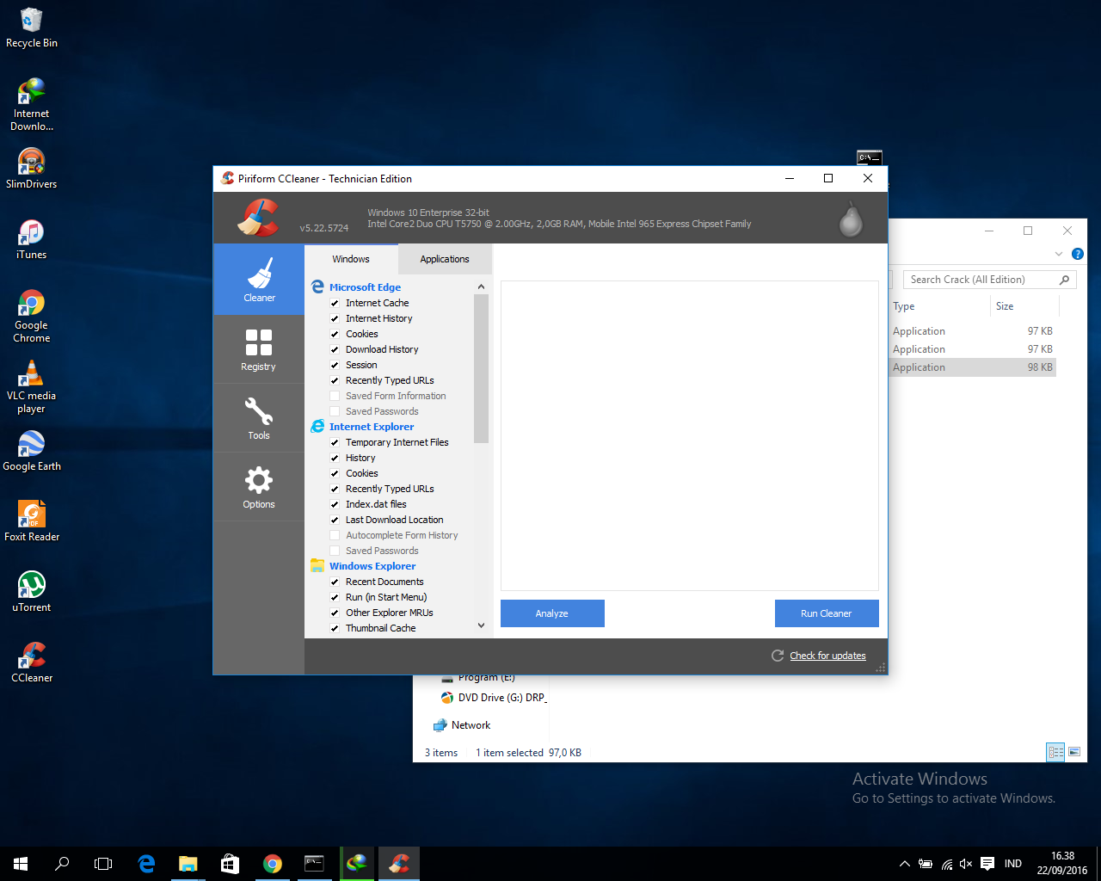The height and width of the screenshot is (881, 1101).
Task: Uncheck Last Download Location checkbox
Action: point(335,520)
